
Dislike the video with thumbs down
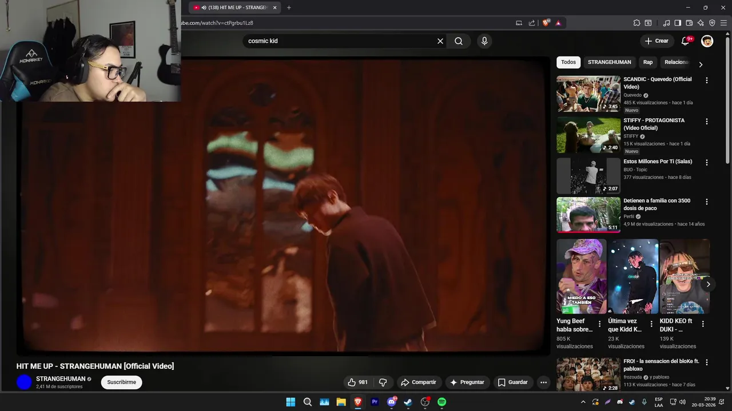[383, 382]
